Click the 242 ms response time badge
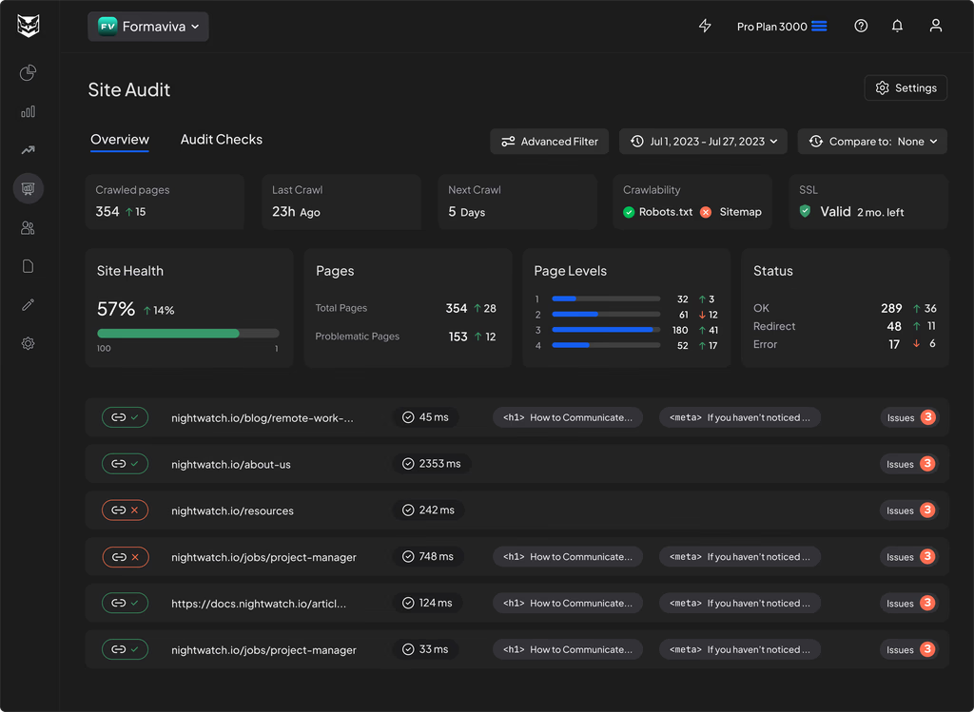 [429, 510]
